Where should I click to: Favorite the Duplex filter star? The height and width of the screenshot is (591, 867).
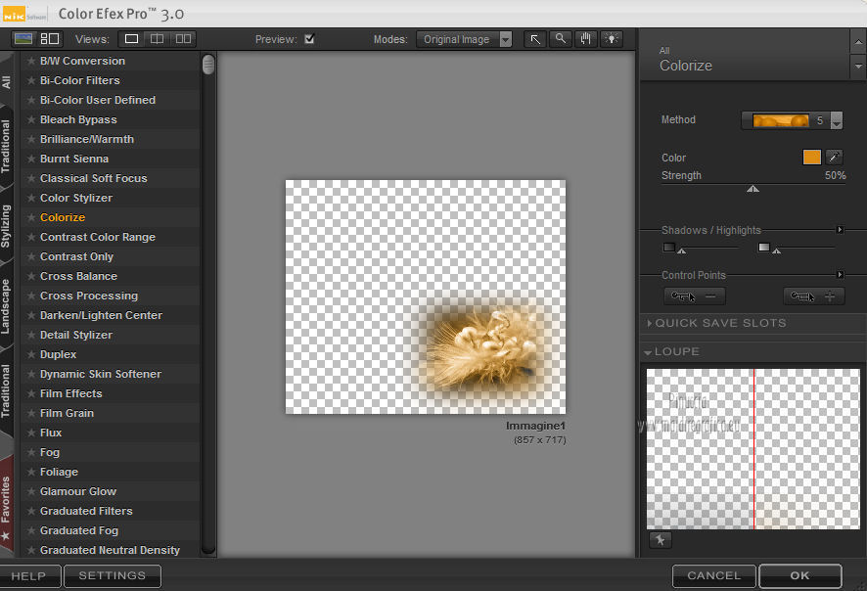pyautogui.click(x=31, y=354)
